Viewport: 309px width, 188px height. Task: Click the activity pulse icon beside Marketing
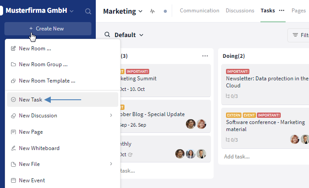153,11
